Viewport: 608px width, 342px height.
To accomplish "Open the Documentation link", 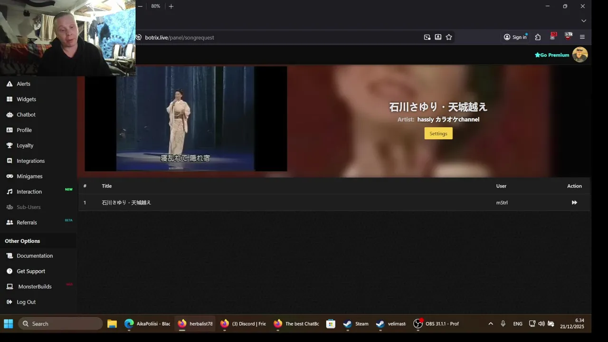I will (x=35, y=256).
